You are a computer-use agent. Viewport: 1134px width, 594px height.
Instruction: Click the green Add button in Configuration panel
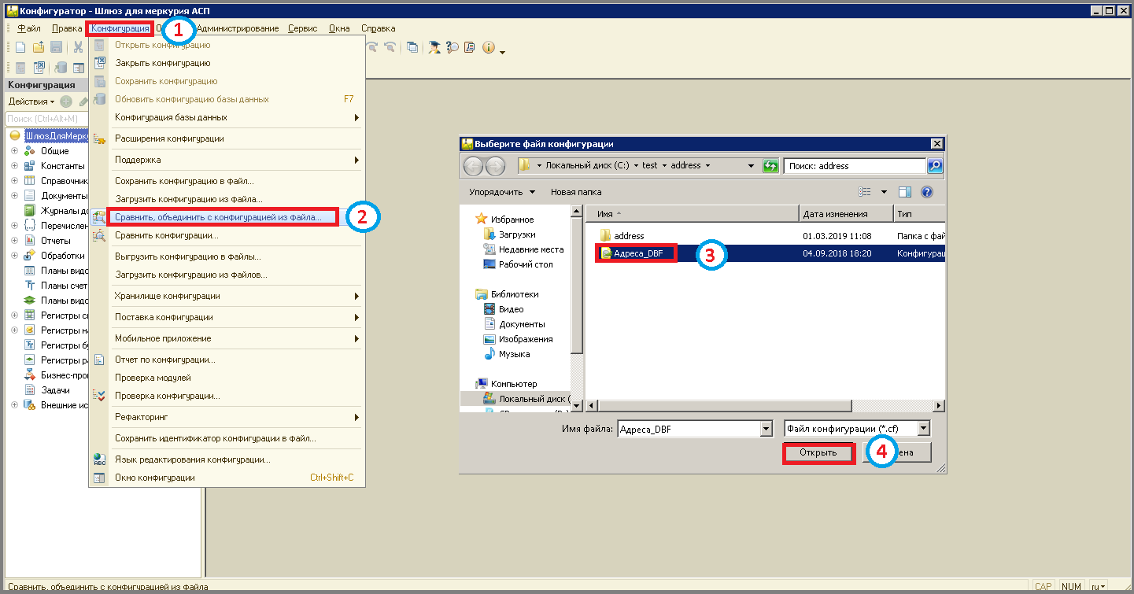point(66,101)
